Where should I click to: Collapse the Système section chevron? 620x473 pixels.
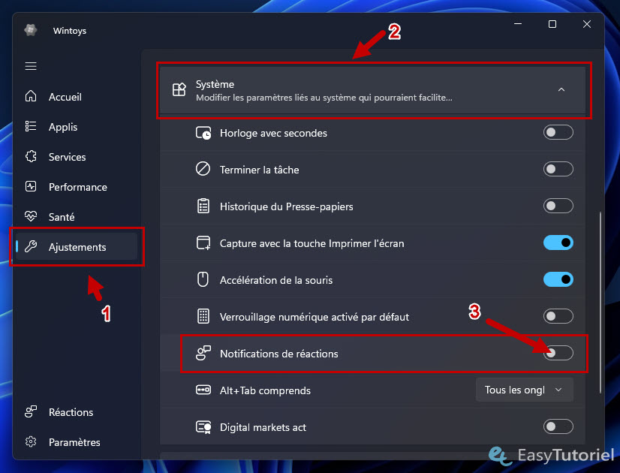click(561, 88)
